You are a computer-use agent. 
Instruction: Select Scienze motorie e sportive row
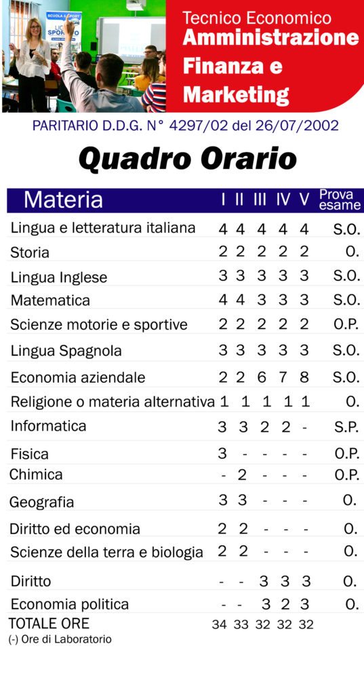(185, 324)
